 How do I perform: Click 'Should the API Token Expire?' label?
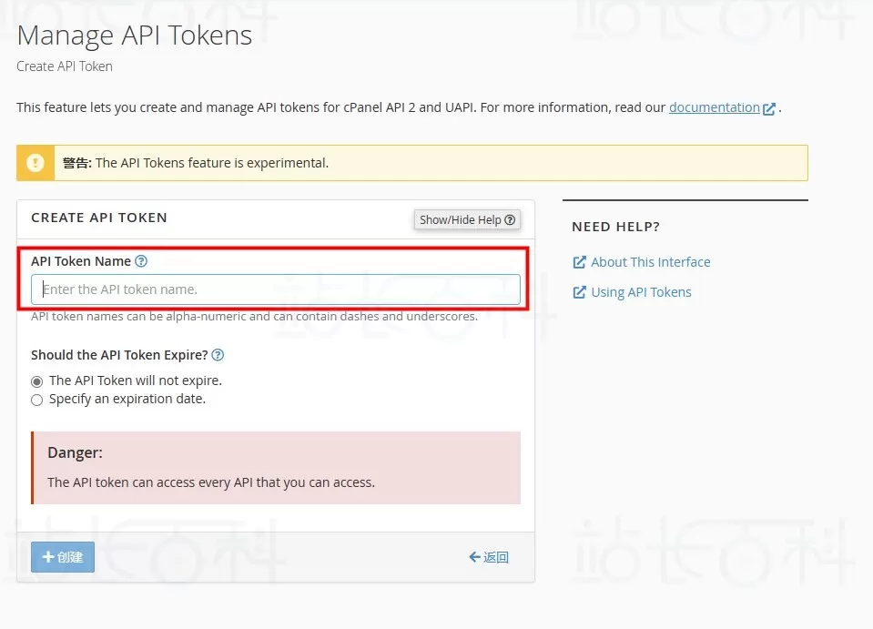point(119,355)
